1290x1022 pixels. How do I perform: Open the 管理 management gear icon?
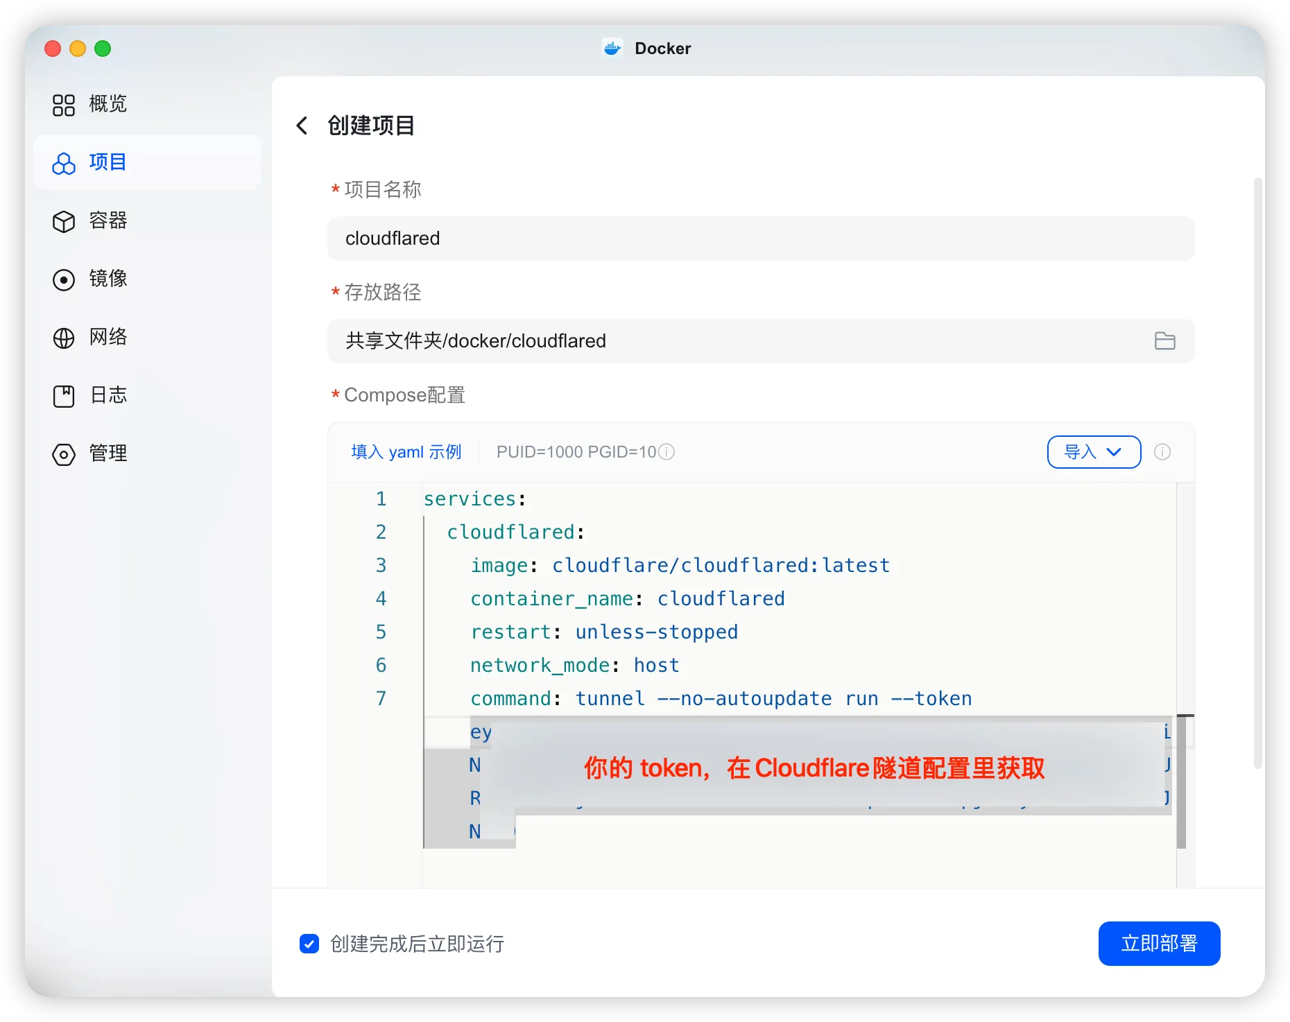click(x=64, y=454)
